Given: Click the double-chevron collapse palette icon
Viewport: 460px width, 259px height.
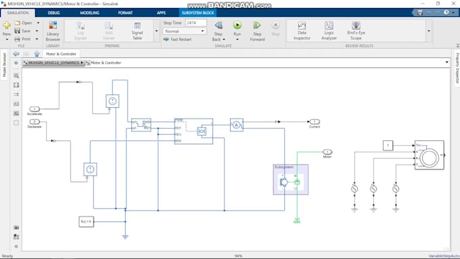Looking at the screenshot, I should pos(16,246).
